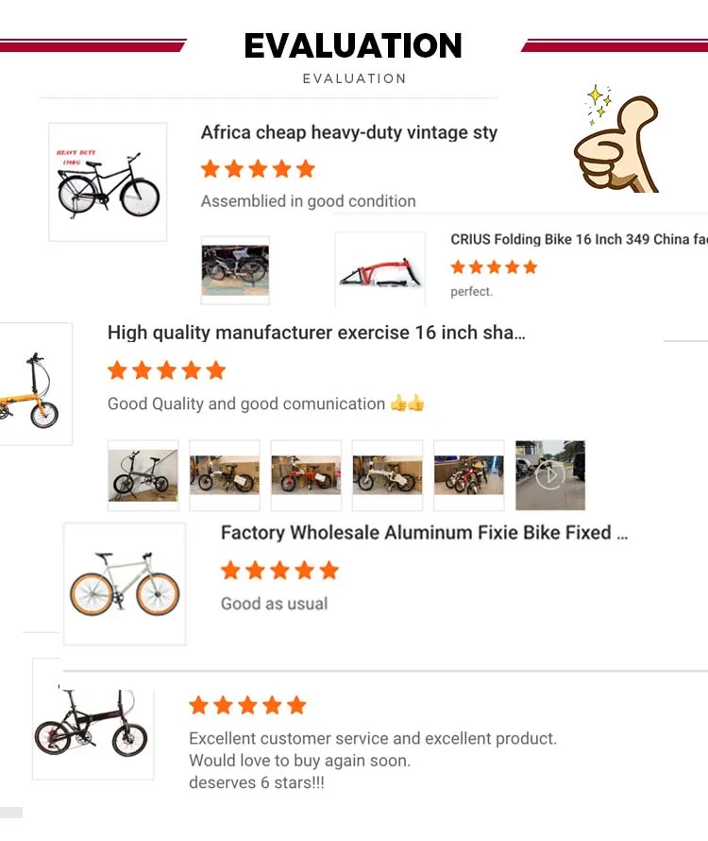The width and height of the screenshot is (708, 841).
Task: Click the five-star rating under the Africa bike
Action: [259, 169]
